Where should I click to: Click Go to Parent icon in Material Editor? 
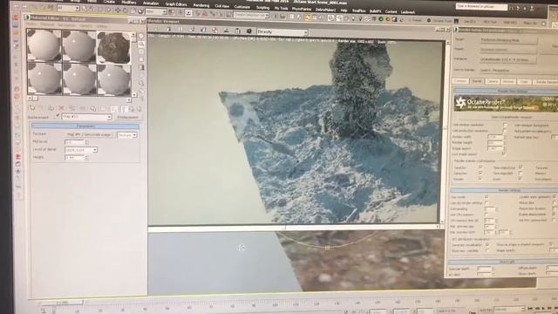tap(132, 109)
